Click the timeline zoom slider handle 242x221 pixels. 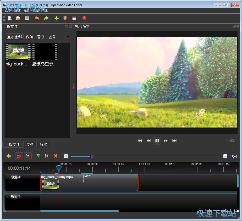[x=92, y=156]
